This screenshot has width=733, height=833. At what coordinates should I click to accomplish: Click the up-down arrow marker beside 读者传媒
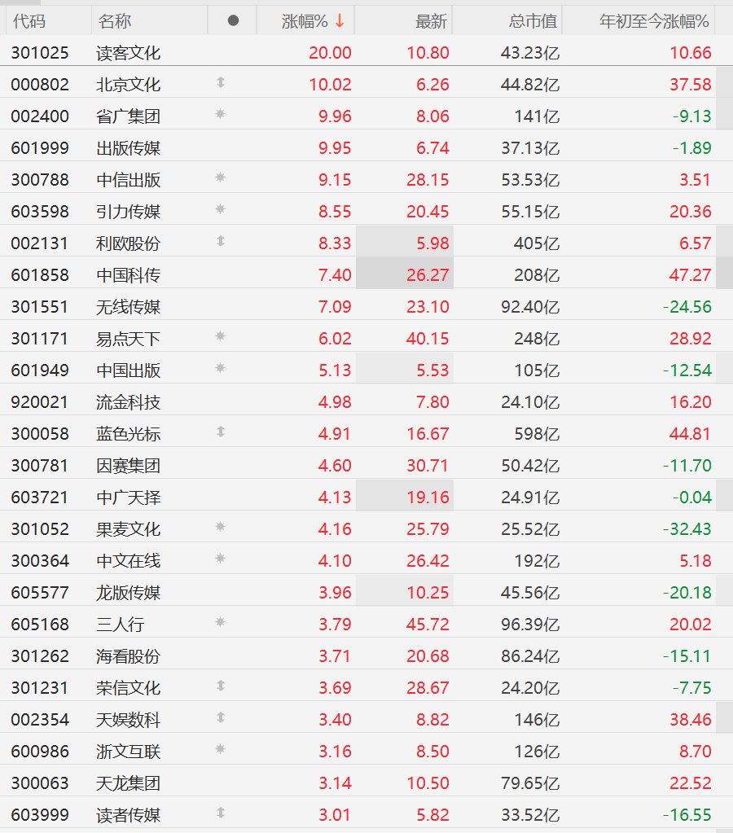coord(221,813)
